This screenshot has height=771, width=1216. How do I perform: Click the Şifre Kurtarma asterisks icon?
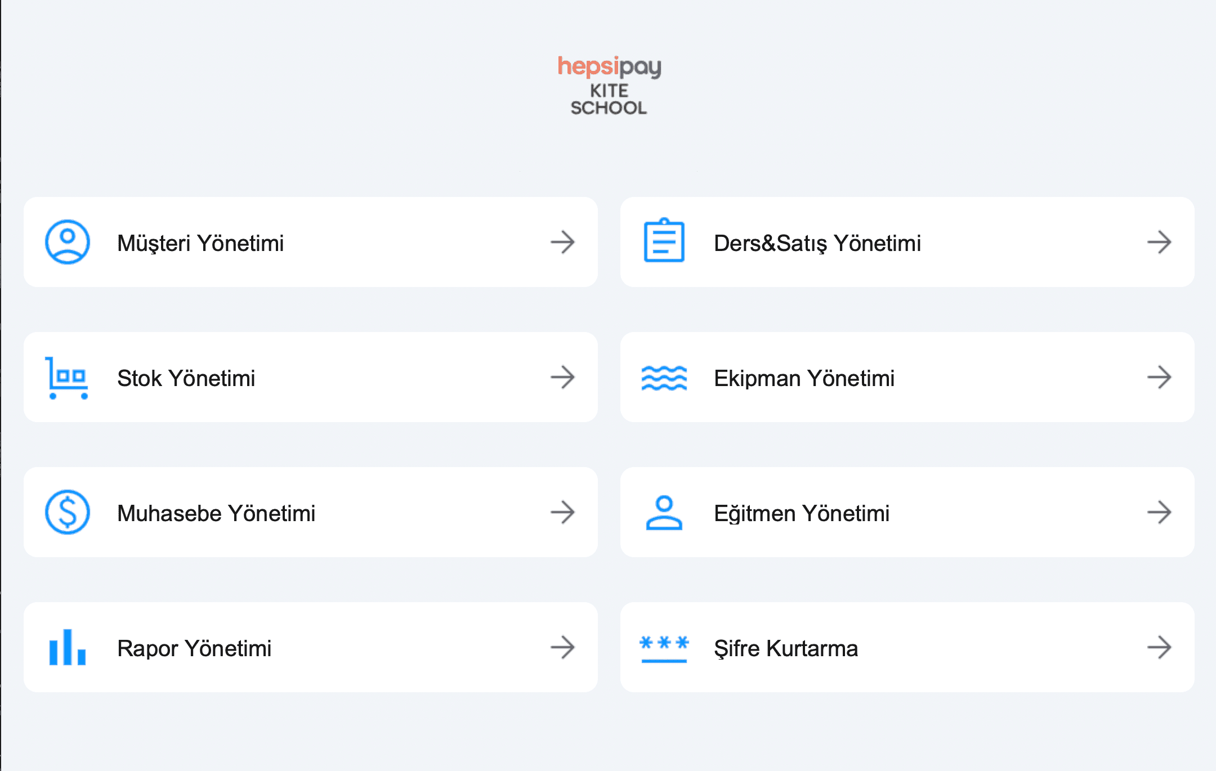pyautogui.click(x=664, y=648)
